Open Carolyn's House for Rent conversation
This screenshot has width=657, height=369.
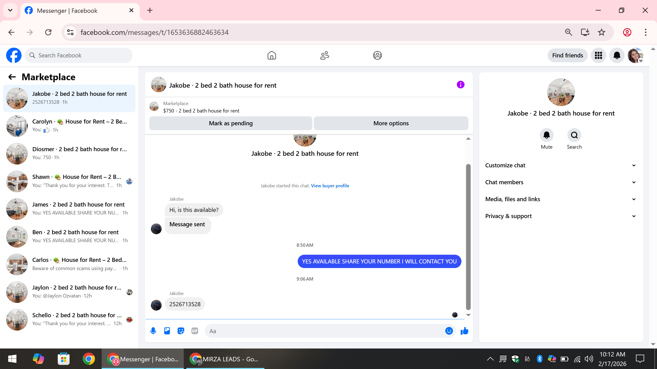69,126
